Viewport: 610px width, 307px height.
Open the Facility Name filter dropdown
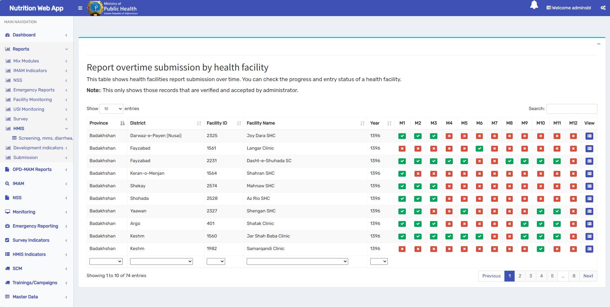[x=297, y=262]
